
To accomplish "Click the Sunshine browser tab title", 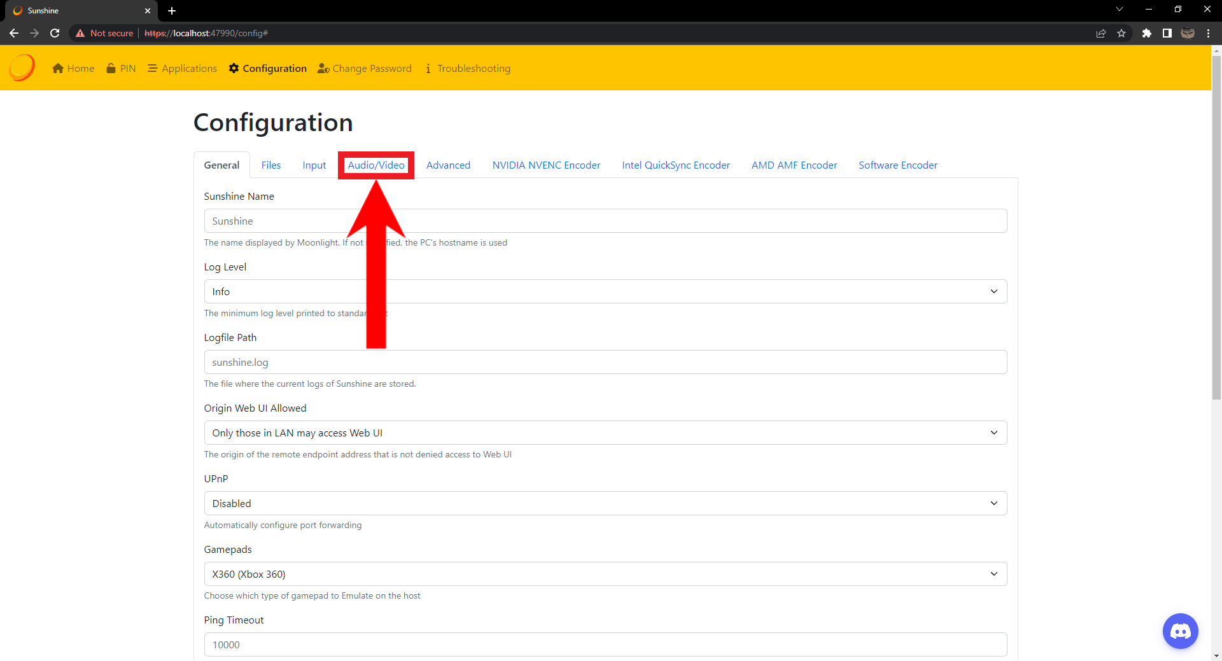I will pos(43,11).
